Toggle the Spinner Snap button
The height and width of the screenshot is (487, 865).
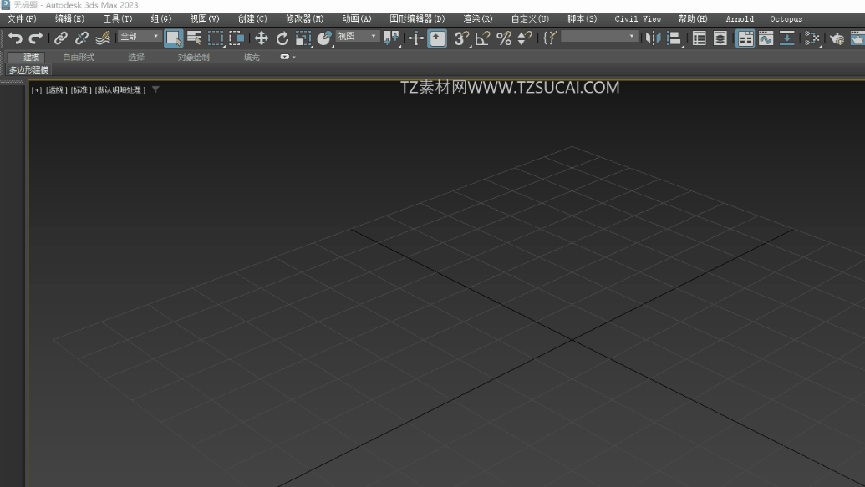(525, 38)
